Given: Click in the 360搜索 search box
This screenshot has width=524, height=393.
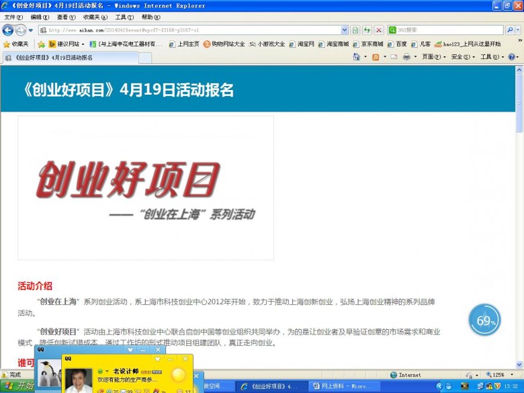Looking at the screenshot, I should click(449, 30).
